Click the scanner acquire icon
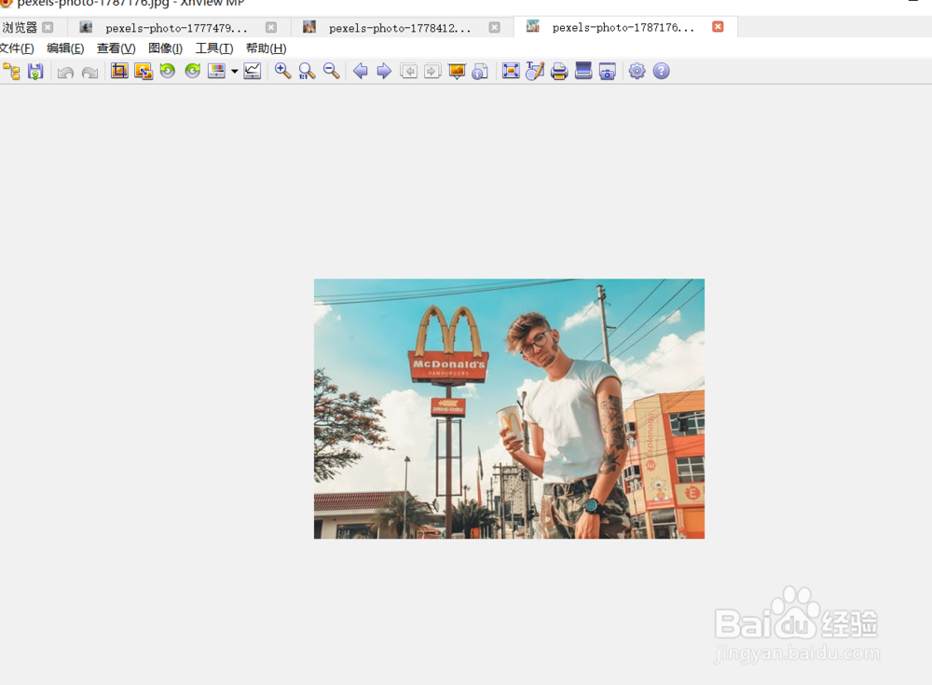This screenshot has height=685, width=932. [583, 72]
